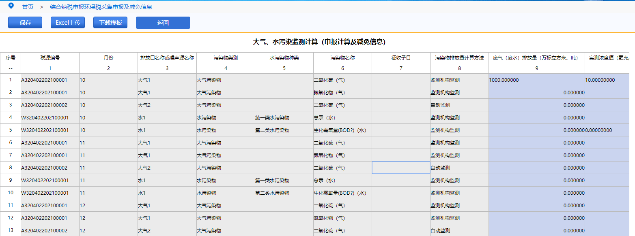Open 综合纳税申报环保税采集申报及减免信息 breadcrumb
The width and height of the screenshot is (635, 236).
(101, 7)
